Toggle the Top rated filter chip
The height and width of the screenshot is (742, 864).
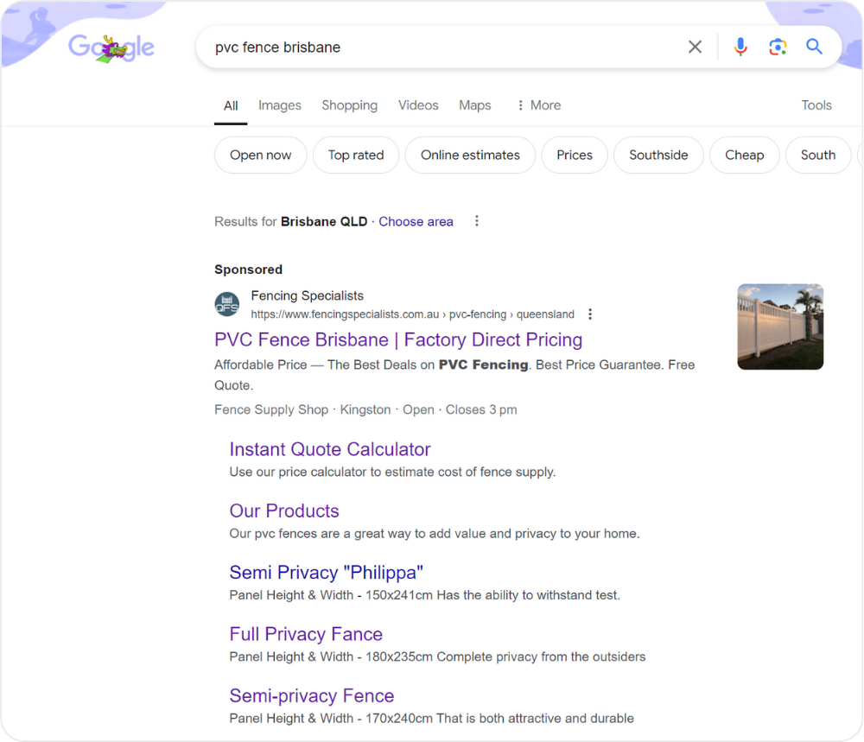(355, 155)
